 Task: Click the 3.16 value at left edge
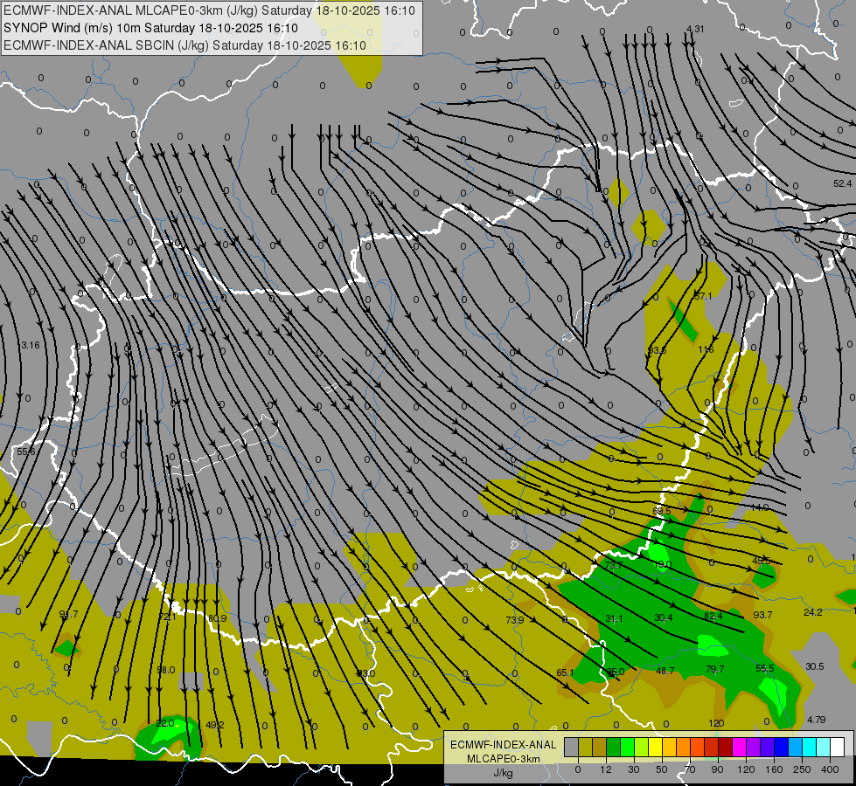30,345
